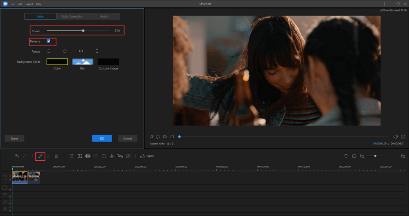The height and width of the screenshot is (216, 409).
Task: Click the pencil Edit tool in toolbar
Action: coord(40,156)
